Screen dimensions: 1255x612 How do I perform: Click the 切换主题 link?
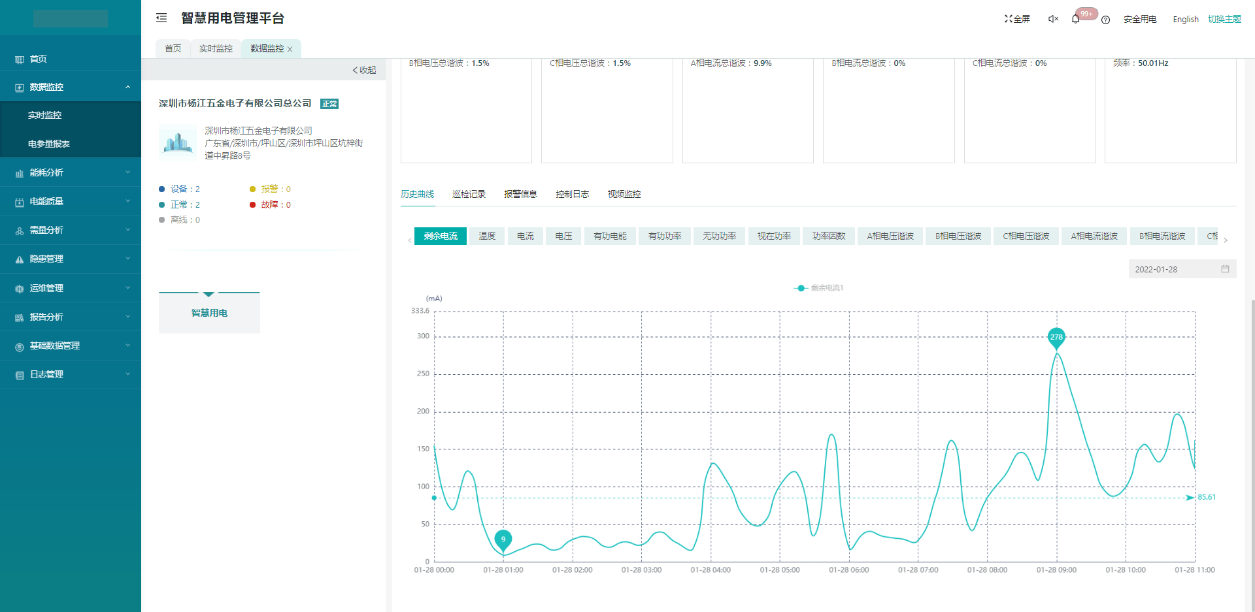click(1224, 19)
